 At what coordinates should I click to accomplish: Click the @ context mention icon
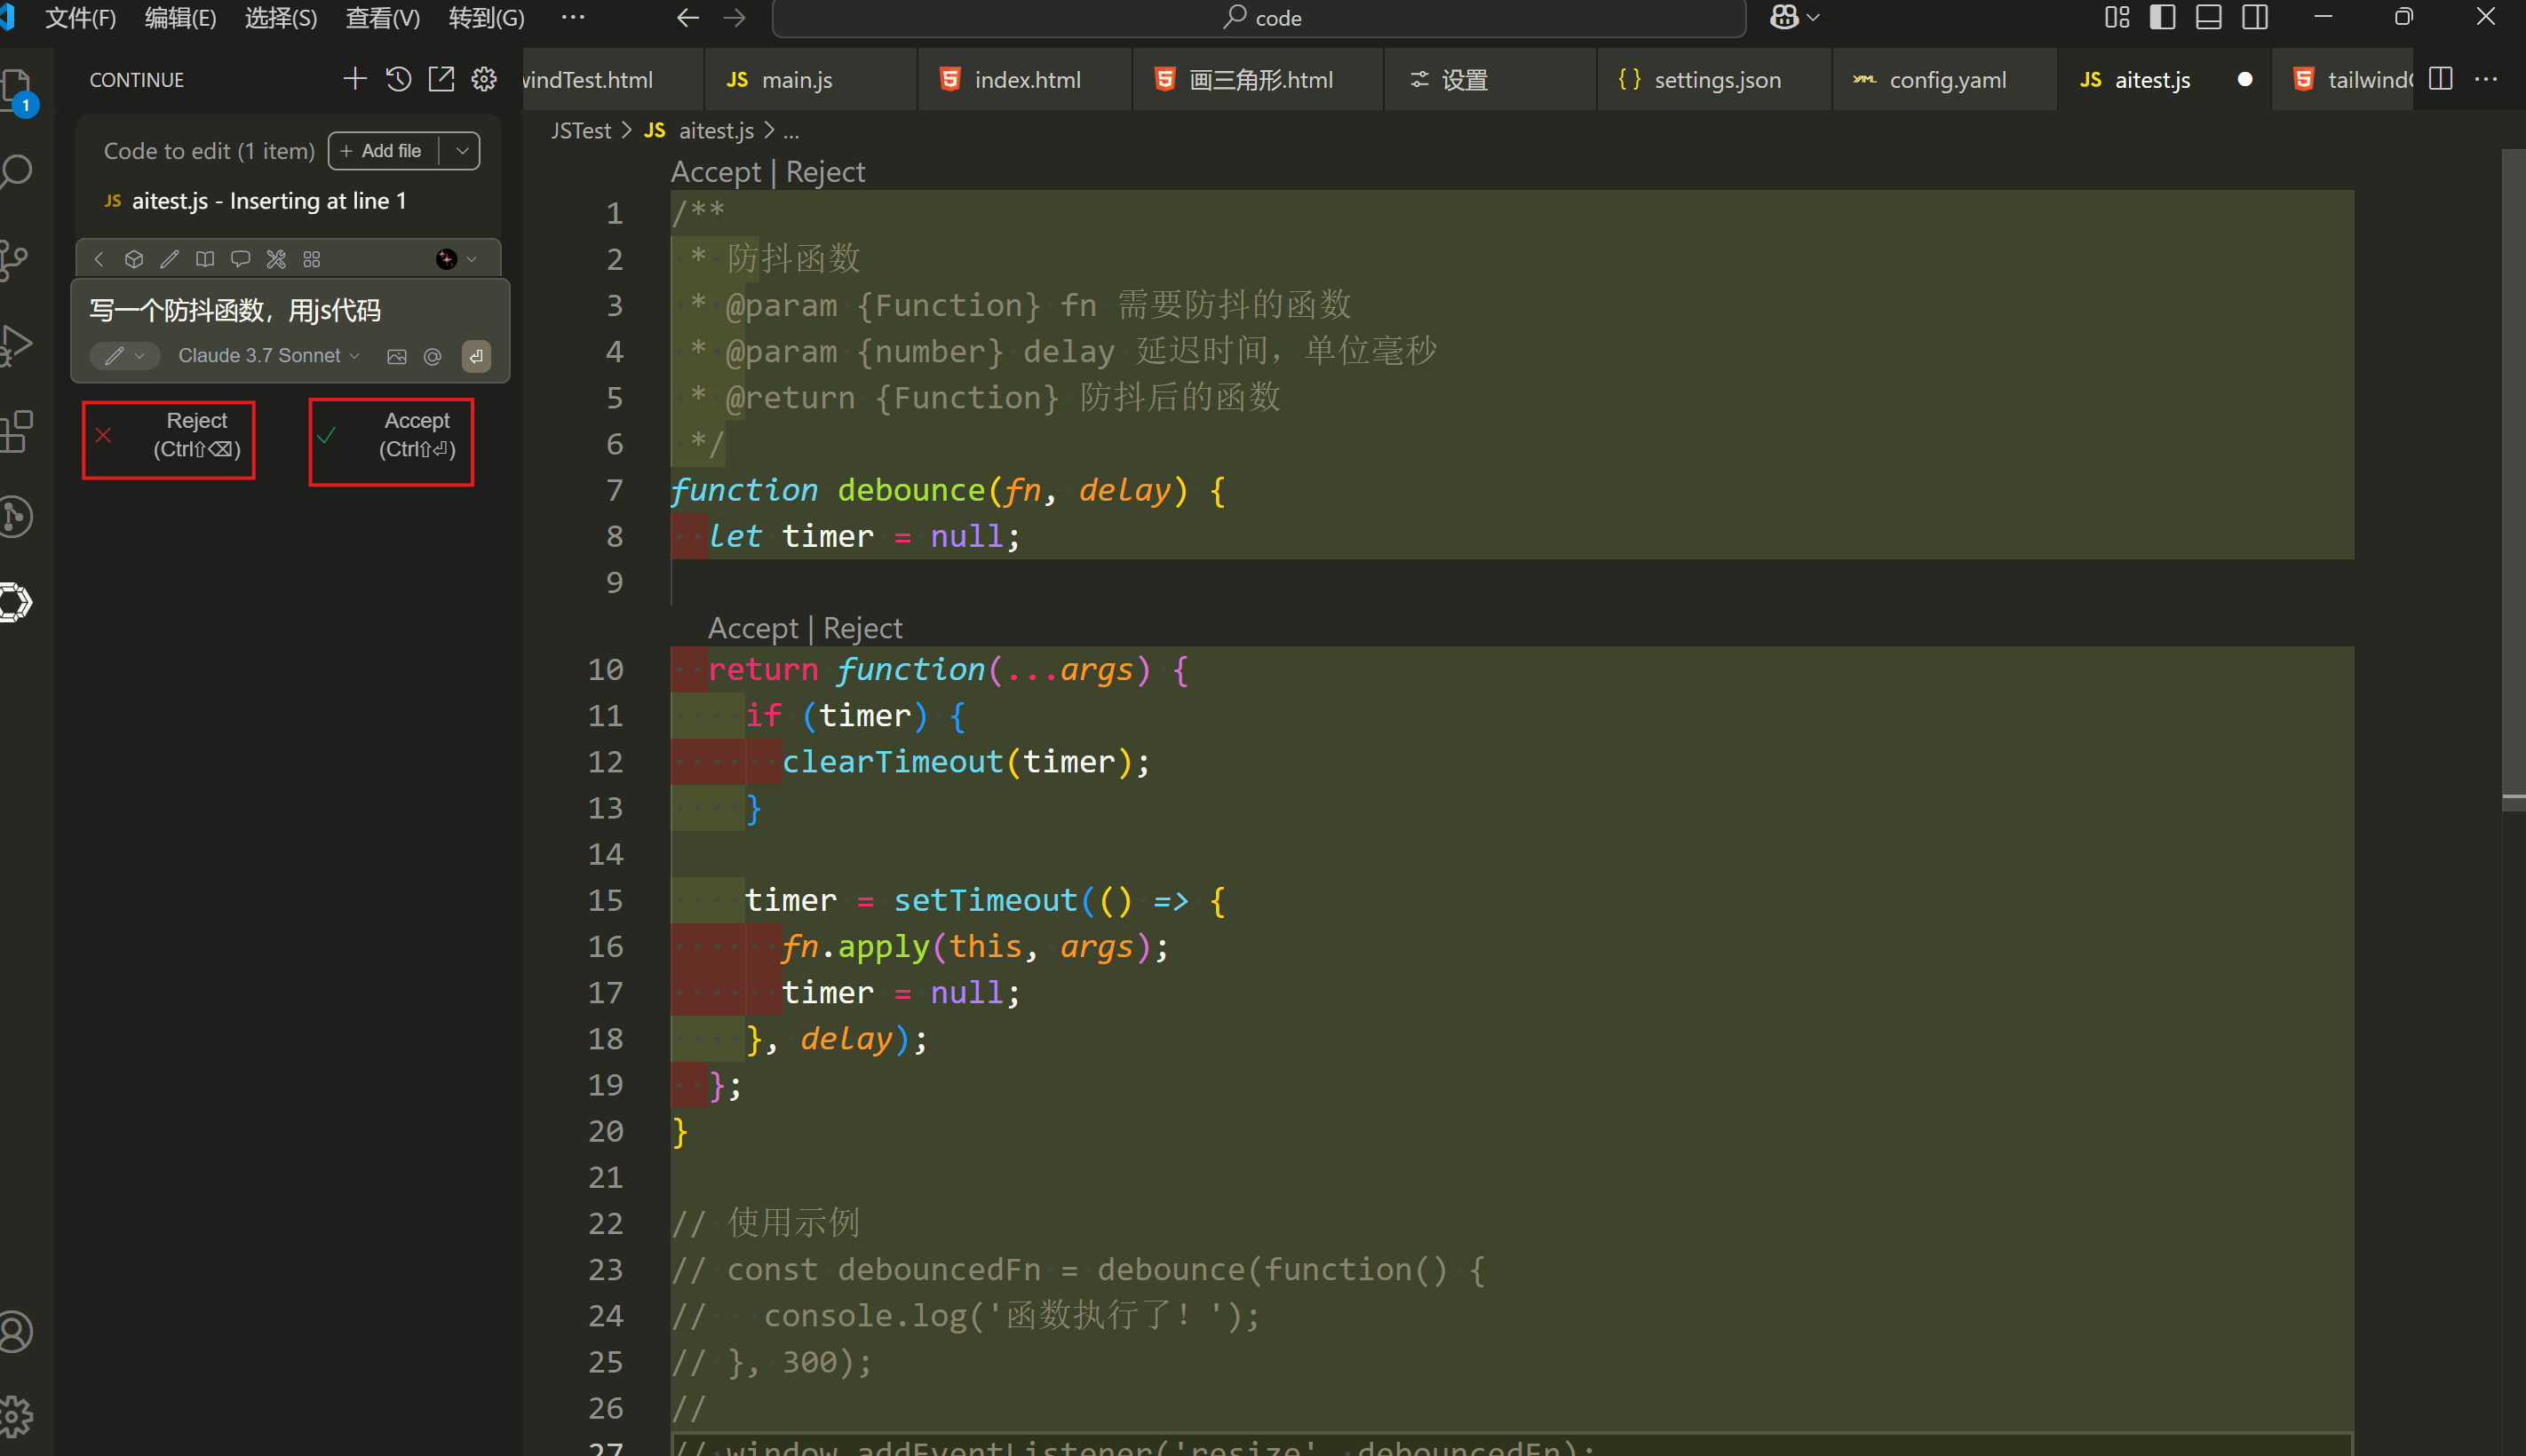(433, 357)
